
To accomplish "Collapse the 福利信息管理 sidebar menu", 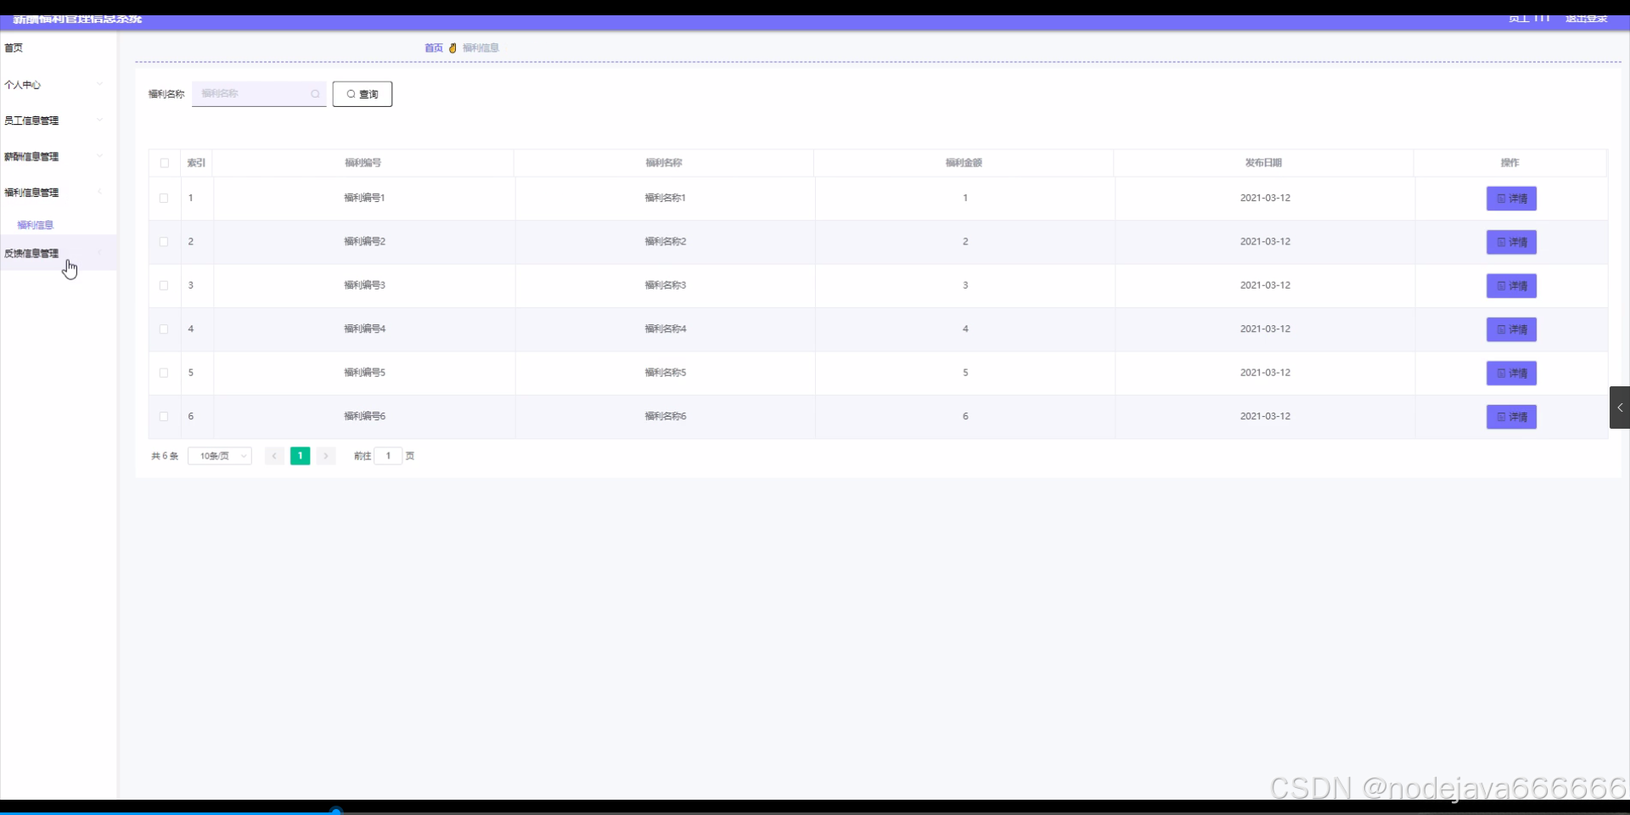I will [58, 193].
